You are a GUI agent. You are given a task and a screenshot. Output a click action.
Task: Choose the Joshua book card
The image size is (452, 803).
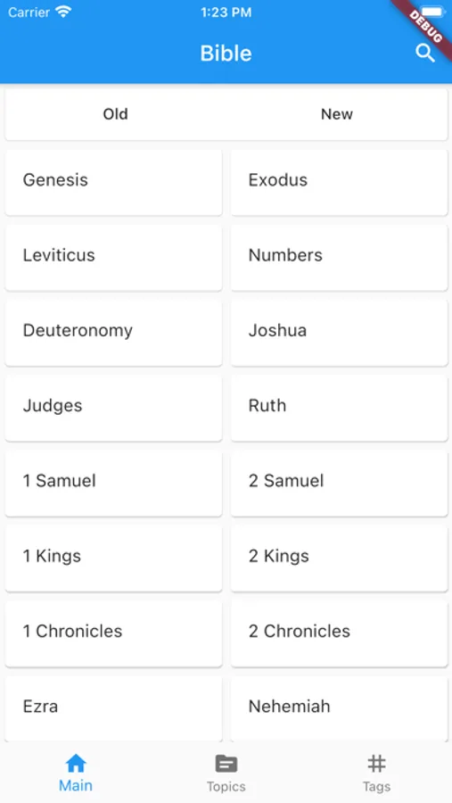click(339, 333)
